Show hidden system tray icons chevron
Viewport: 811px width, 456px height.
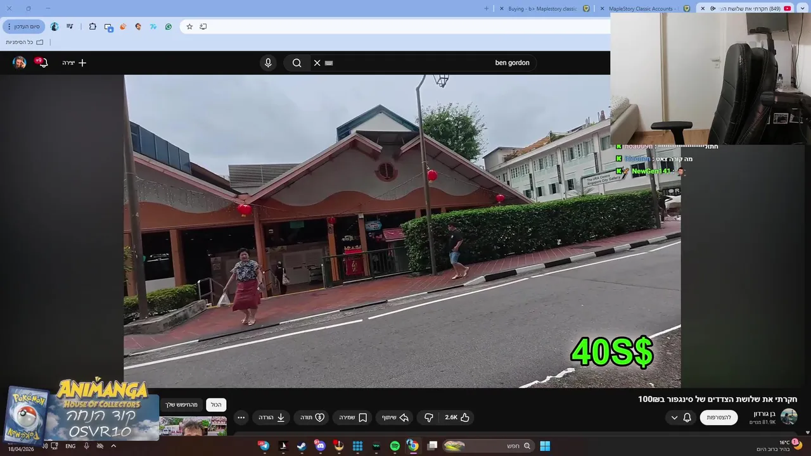click(x=113, y=446)
